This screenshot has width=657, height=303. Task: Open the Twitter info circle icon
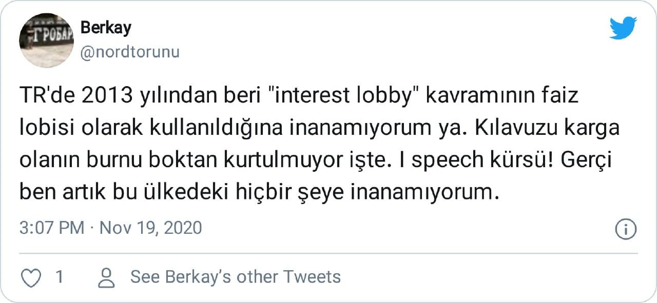[x=625, y=229]
